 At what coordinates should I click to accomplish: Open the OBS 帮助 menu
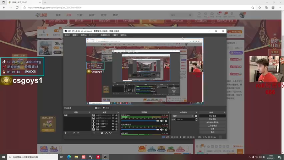(x=123, y=35)
